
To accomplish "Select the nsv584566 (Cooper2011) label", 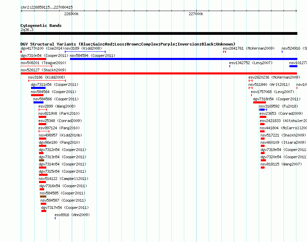I will pyautogui.click(x=56, y=99).
